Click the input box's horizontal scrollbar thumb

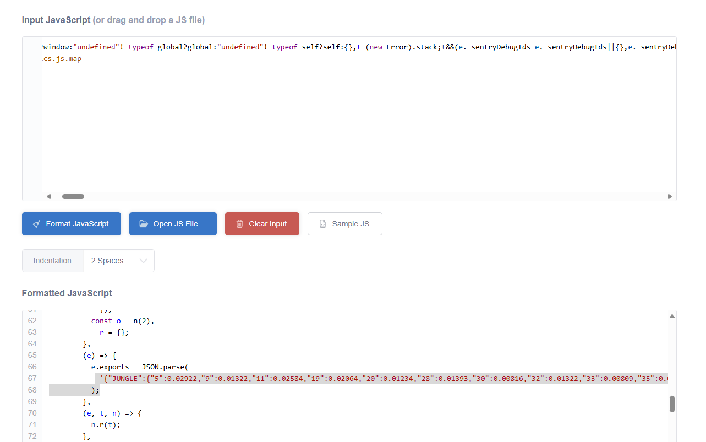point(73,196)
